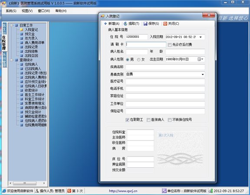
Task: Switch to the 系统管理 vertical tab
Action: [x=4, y=59]
